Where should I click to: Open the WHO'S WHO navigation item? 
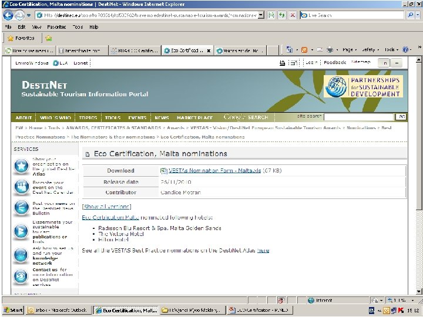pos(55,118)
